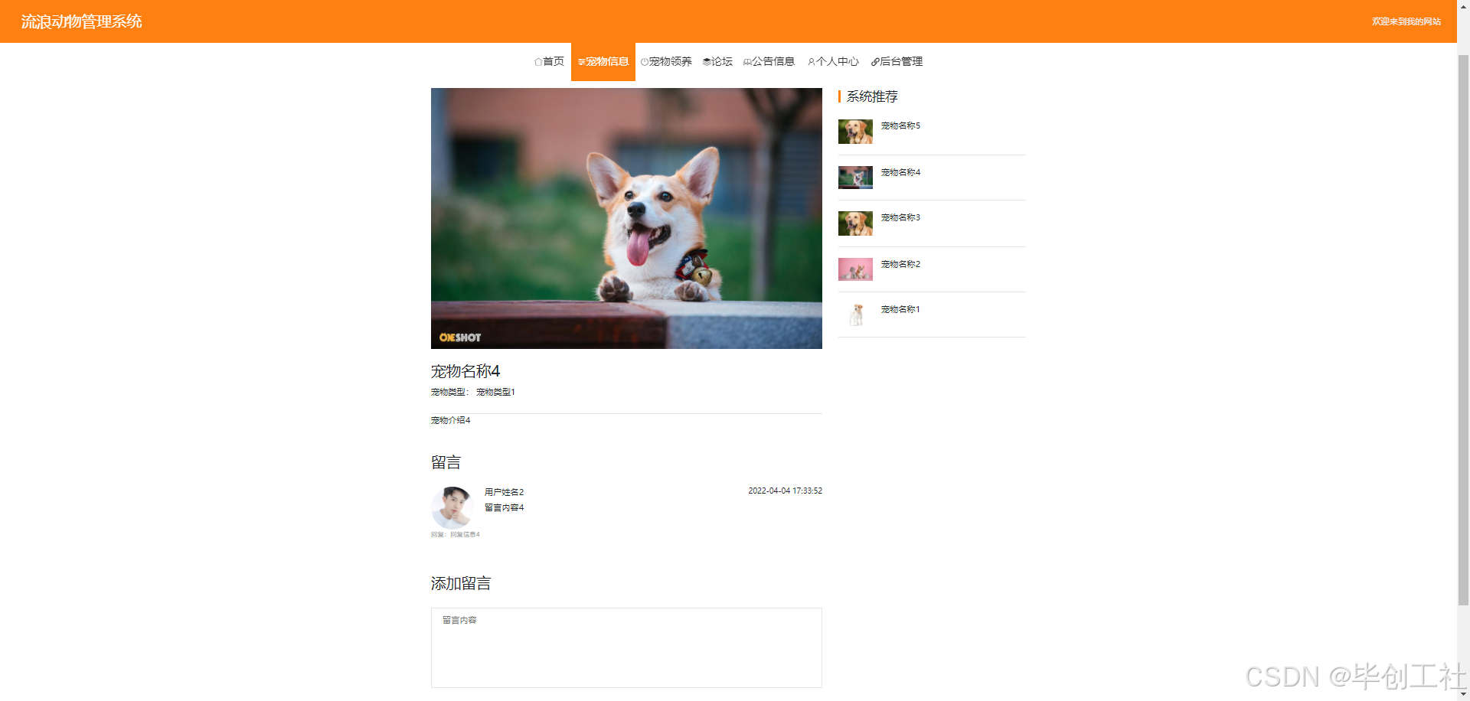
Task: Open 宠物名称5 from system recommendations
Action: pyautogui.click(x=900, y=125)
